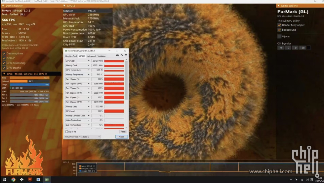The width and height of the screenshot is (324, 183).
Task: Open the GPU-Z hamburger menu
Action: pyautogui.click(x=126, y=55)
